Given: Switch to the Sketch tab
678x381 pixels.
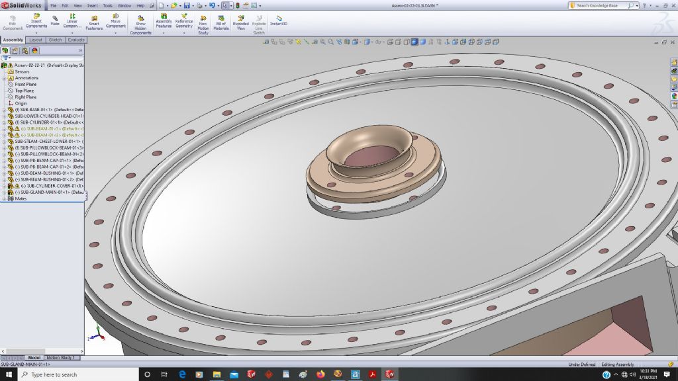Looking at the screenshot, I should click(55, 40).
